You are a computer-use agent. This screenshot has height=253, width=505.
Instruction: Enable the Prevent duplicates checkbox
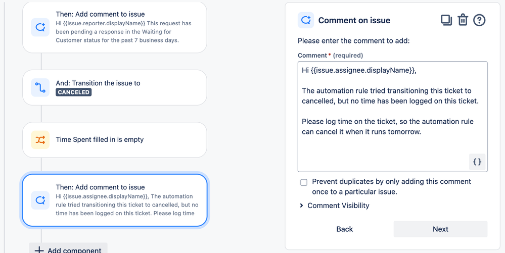pos(304,182)
